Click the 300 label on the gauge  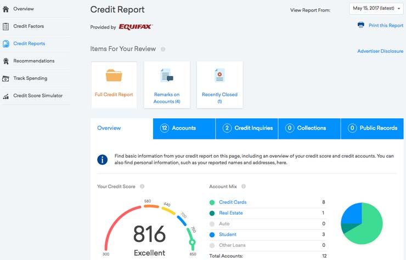coord(106,254)
